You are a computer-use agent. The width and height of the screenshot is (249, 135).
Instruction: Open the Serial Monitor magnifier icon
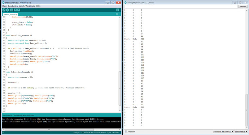118,10
